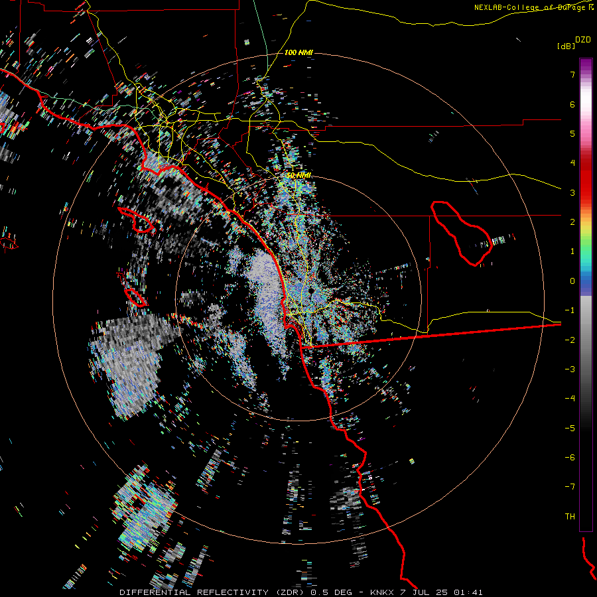Viewport: 597px width, 597px height.
Task: Click the DZD product label
Action: (x=583, y=40)
